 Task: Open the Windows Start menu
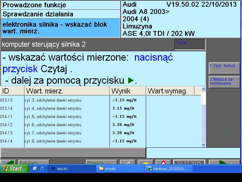(14, 169)
